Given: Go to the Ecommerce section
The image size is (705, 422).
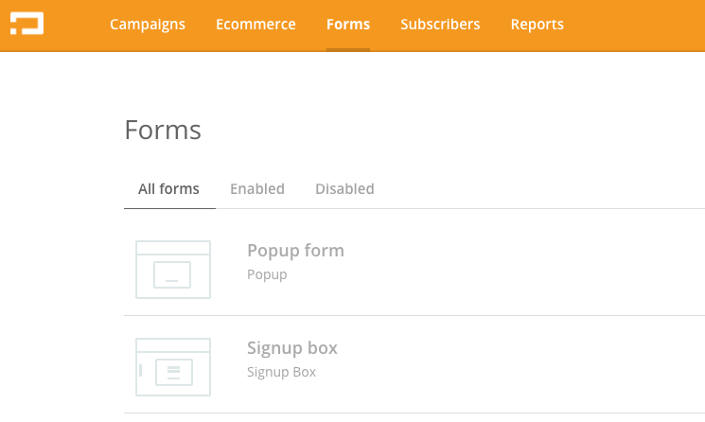Looking at the screenshot, I should pos(256,25).
